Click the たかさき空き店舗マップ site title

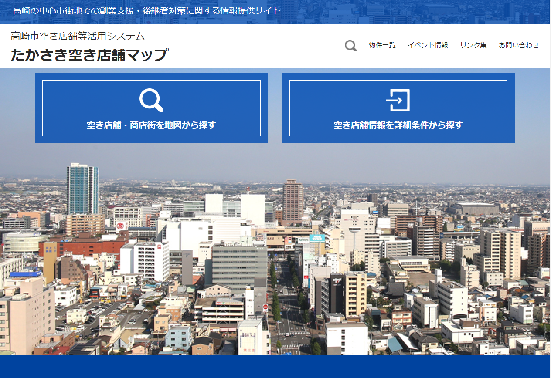click(89, 55)
